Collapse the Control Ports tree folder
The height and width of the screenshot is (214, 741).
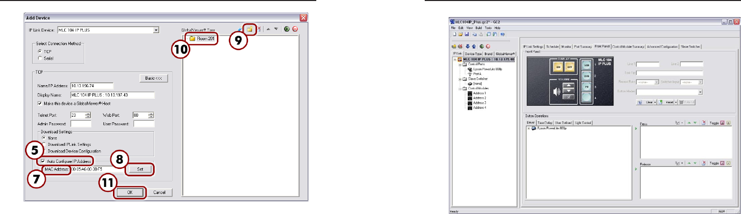(x=459, y=65)
